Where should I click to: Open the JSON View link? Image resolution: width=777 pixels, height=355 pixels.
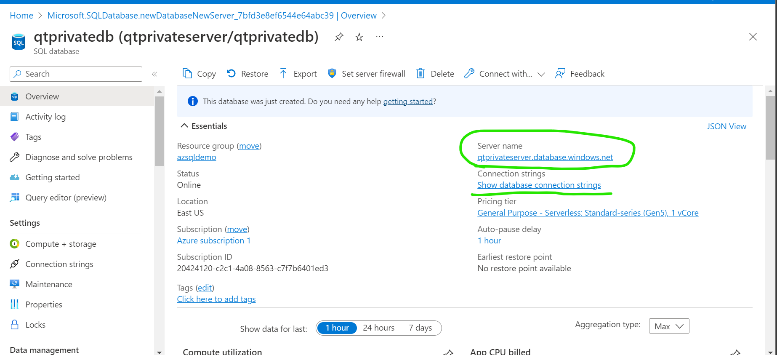click(x=726, y=126)
